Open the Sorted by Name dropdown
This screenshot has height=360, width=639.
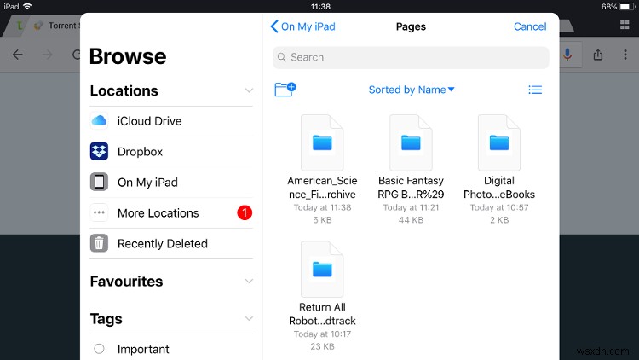click(412, 90)
